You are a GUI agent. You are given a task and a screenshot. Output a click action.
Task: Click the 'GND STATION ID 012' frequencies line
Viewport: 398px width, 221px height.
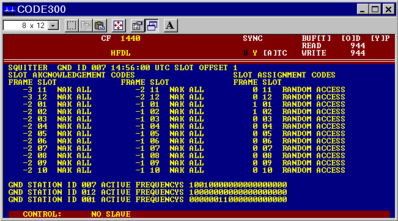pos(147,192)
